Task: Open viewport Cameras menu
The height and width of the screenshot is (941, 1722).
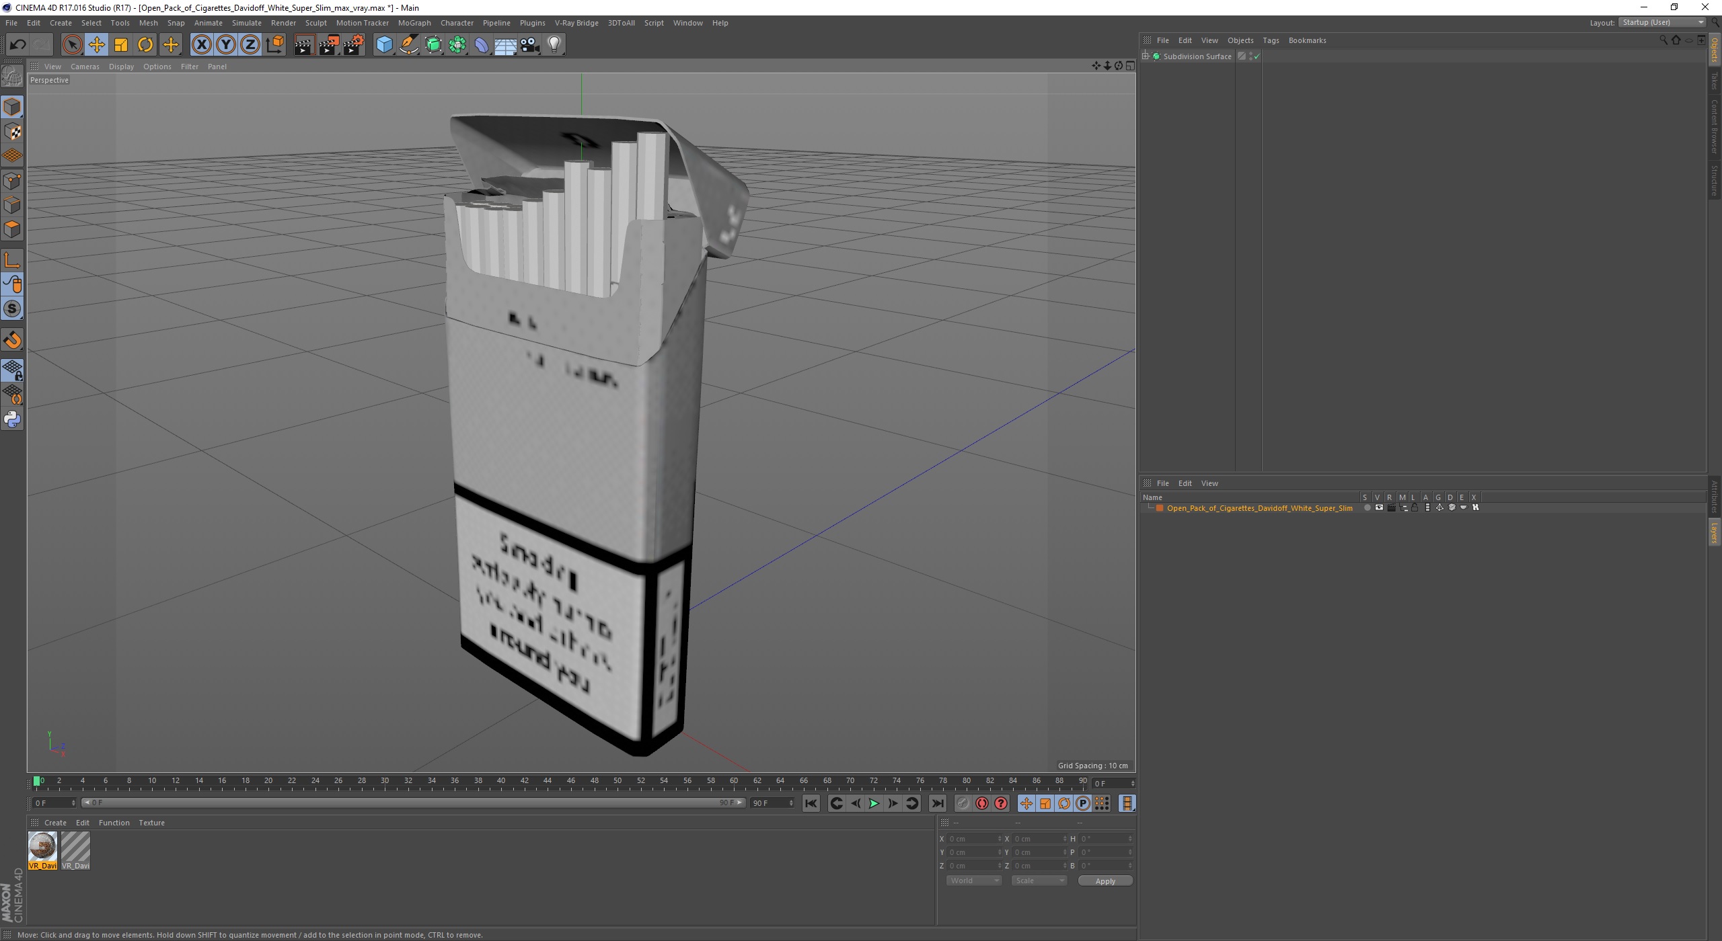Action: point(85,67)
